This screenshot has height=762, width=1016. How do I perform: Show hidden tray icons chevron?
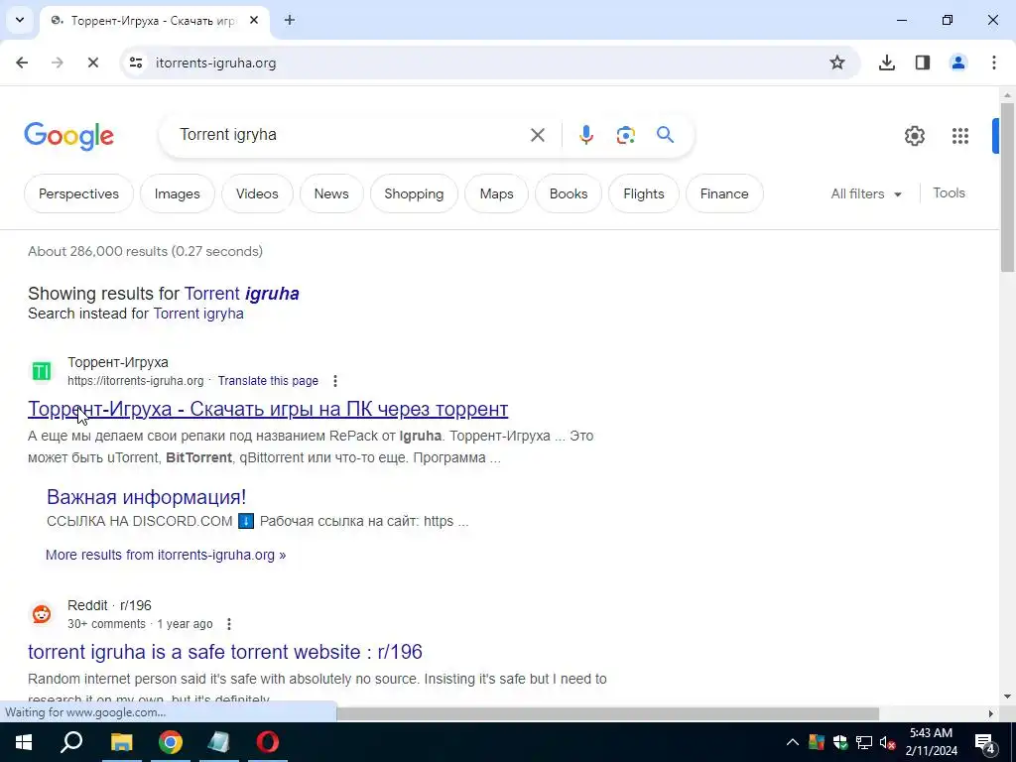[793, 742]
